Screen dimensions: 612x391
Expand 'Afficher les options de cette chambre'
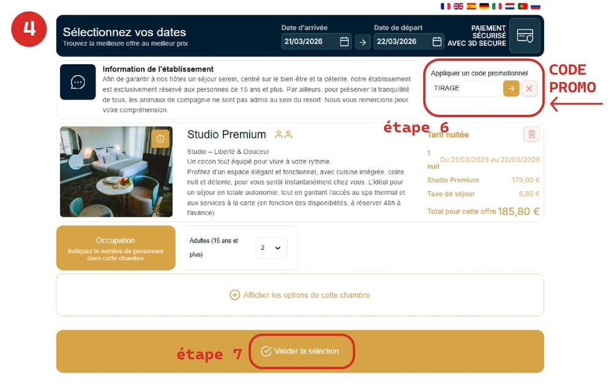click(299, 295)
